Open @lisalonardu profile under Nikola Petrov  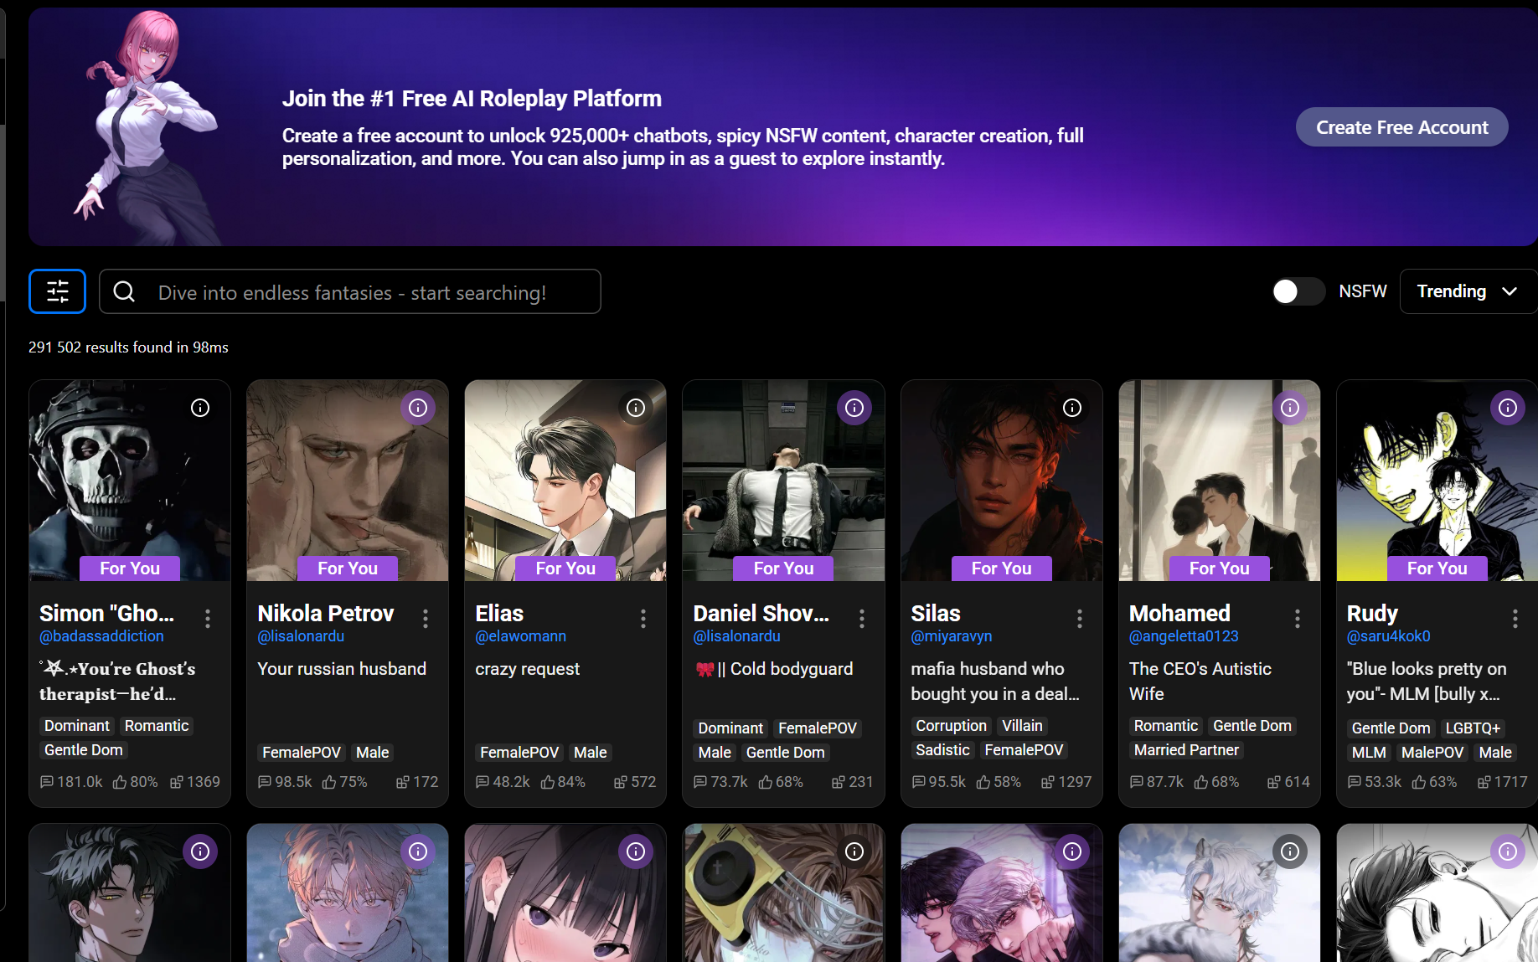(301, 636)
